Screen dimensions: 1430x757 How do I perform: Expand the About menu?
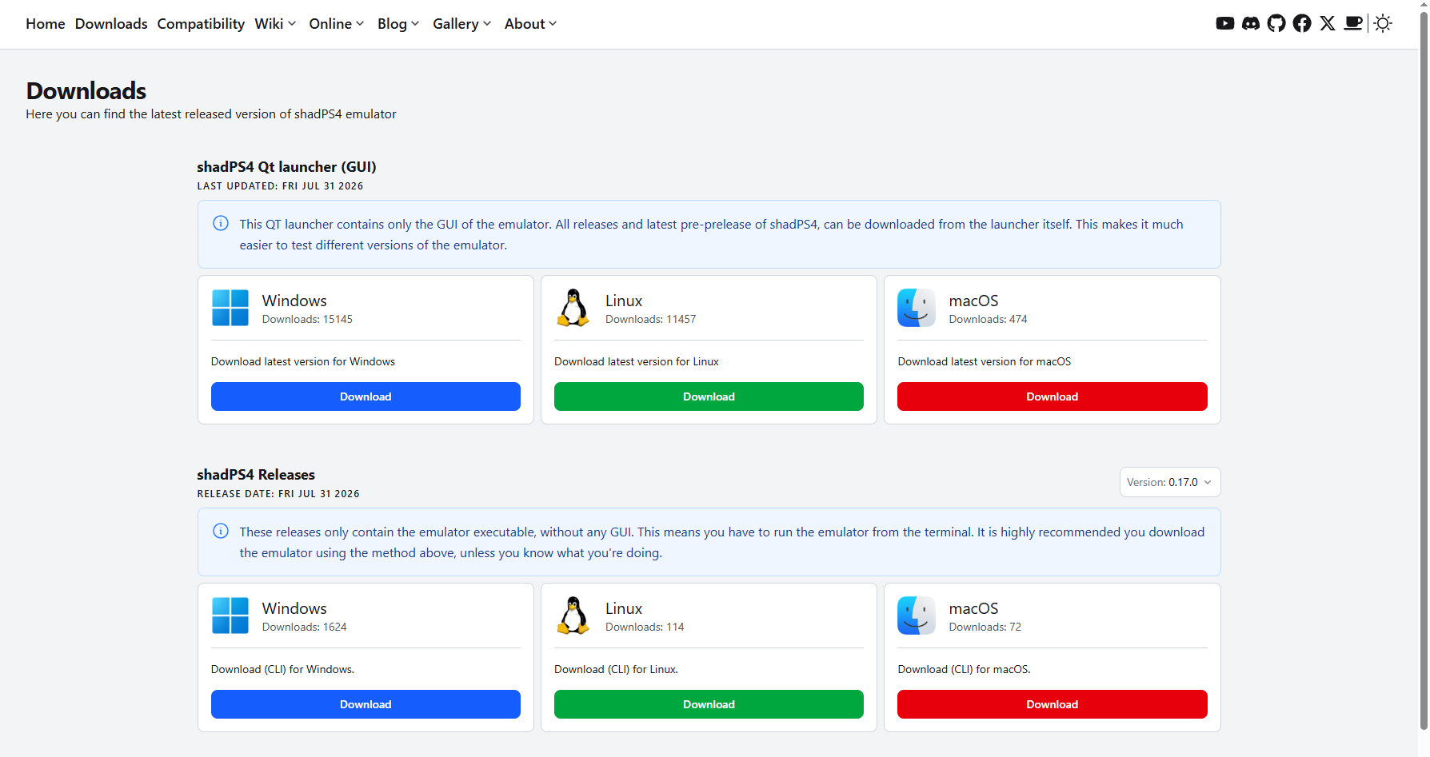point(531,24)
